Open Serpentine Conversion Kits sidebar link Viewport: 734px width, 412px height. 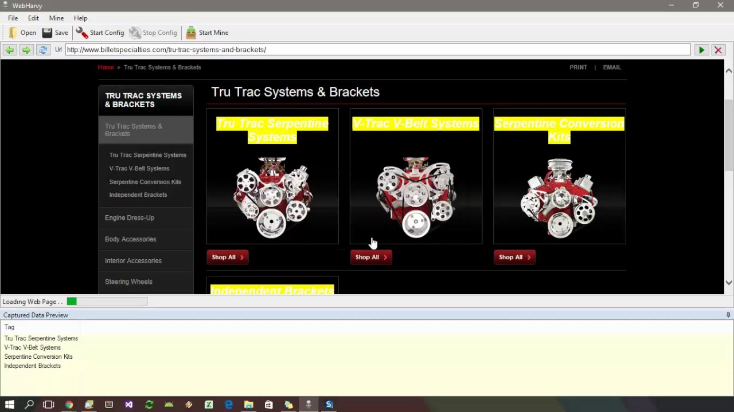tap(145, 182)
